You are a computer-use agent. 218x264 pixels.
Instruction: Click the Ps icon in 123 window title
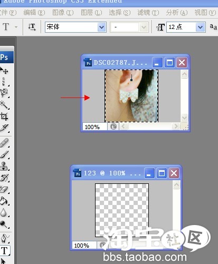tap(77, 173)
